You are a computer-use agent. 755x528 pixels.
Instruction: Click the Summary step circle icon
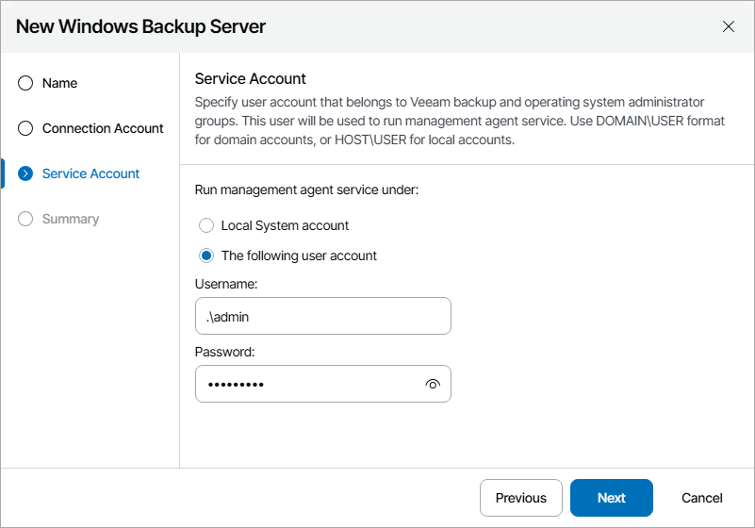(x=25, y=219)
